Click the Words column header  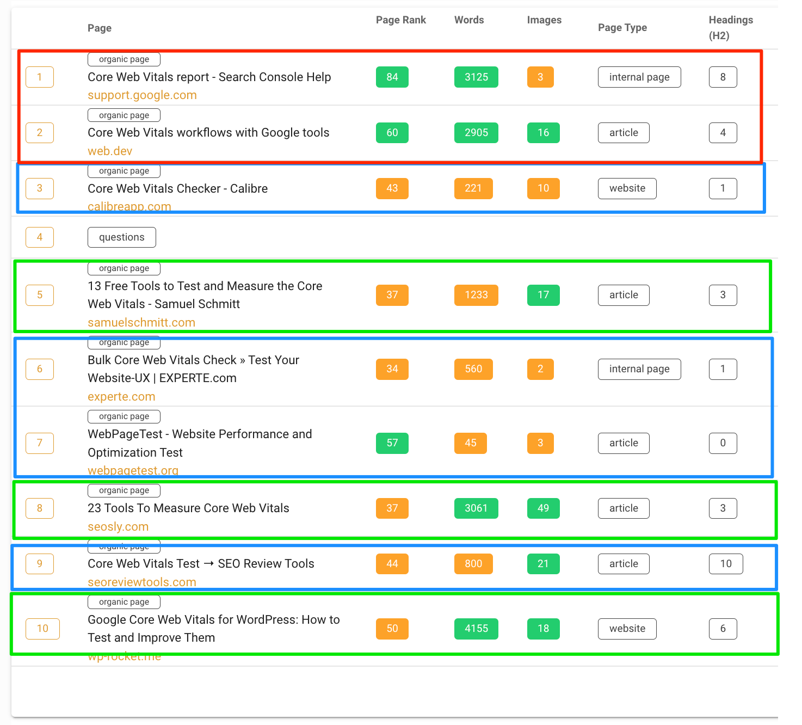pyautogui.click(x=469, y=20)
